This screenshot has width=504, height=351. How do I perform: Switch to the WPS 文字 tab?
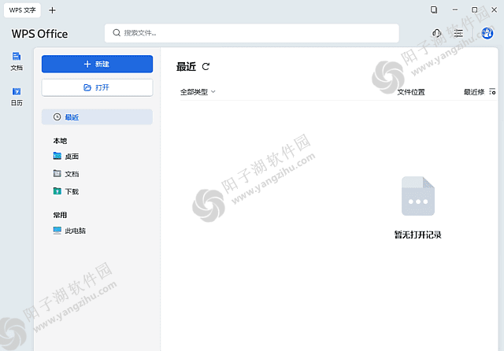point(22,10)
